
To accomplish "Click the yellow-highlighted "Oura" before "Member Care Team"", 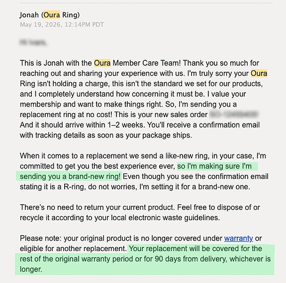I will pyautogui.click(x=102, y=63).
